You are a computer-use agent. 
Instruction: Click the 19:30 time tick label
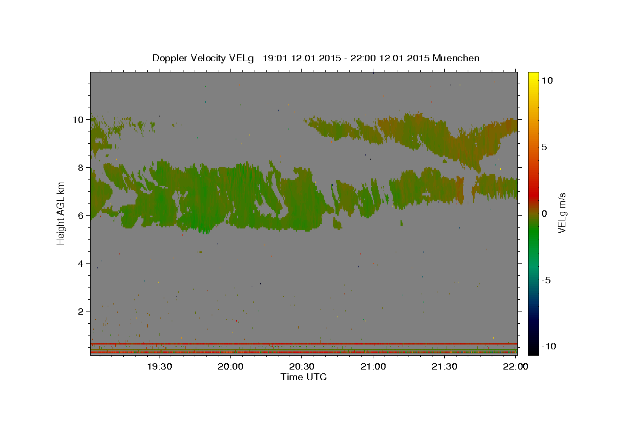point(159,366)
